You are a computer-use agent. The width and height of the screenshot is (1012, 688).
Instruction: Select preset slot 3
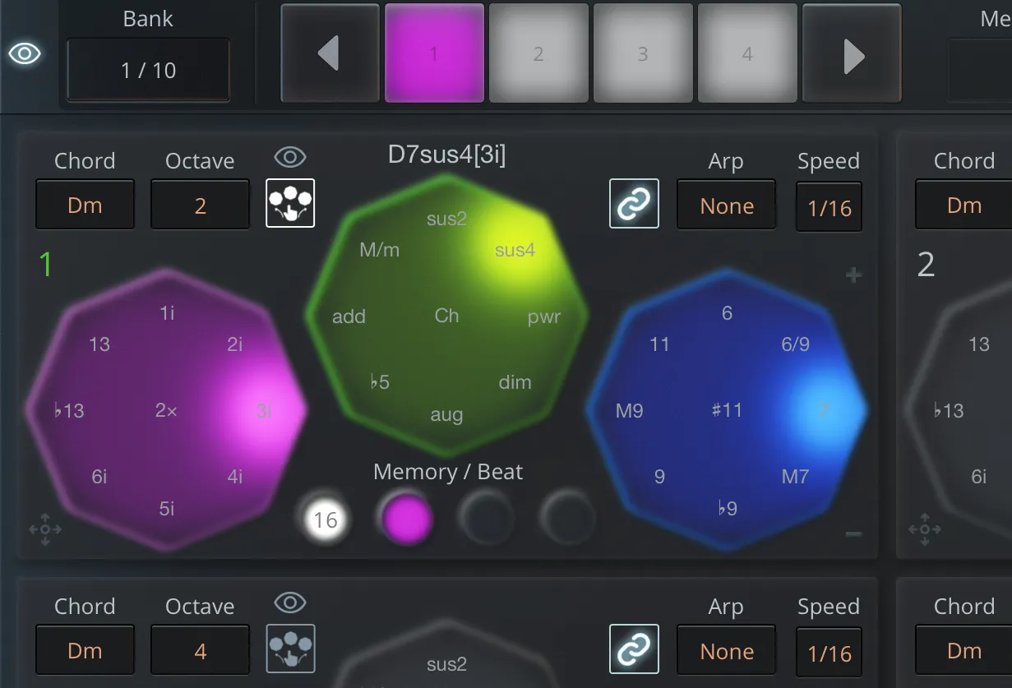pyautogui.click(x=643, y=53)
